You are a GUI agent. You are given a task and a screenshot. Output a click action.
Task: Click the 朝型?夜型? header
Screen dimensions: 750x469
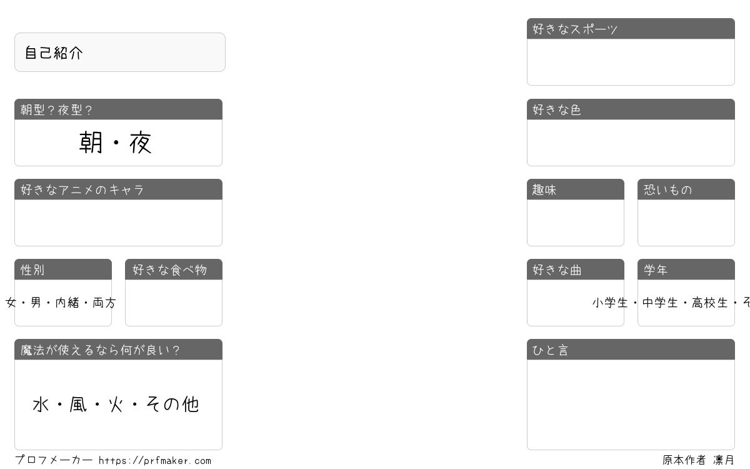click(118, 109)
